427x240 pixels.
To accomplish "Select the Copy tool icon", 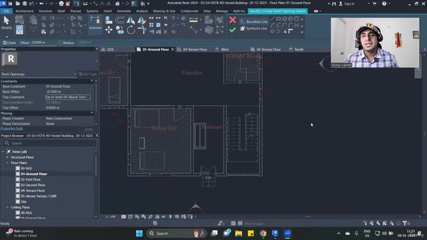I will coord(119,30).
